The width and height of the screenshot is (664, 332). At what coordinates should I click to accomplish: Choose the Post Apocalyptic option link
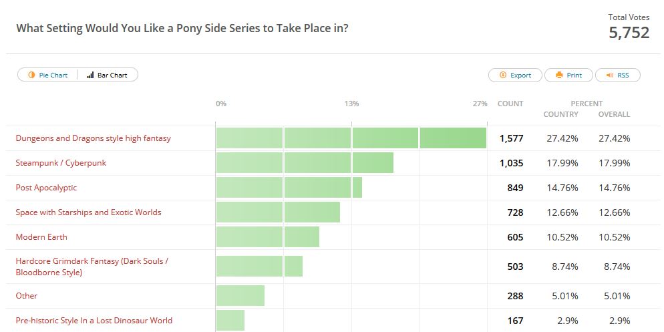(x=47, y=188)
